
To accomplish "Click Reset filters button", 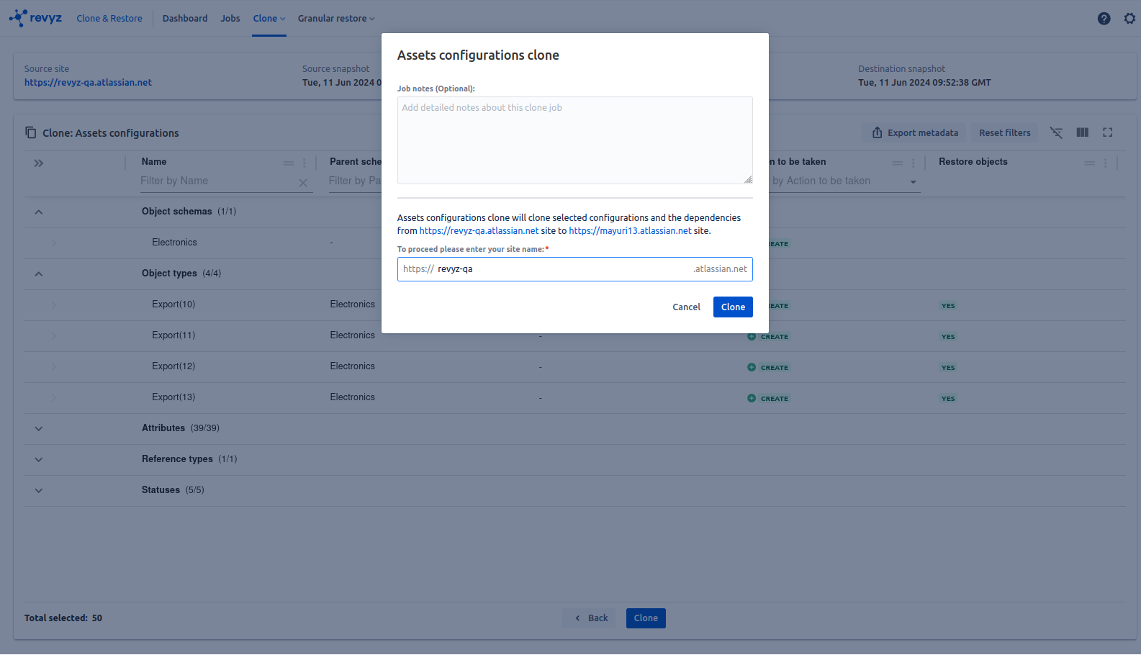I will pyautogui.click(x=1004, y=132).
